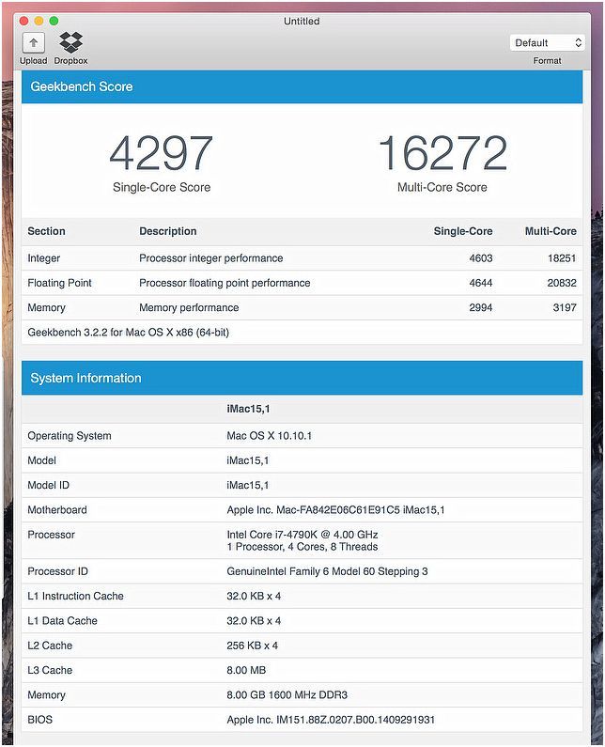The image size is (605, 747).
Task: Click 'Mac OS X 10.10.1' value
Action: pos(270,436)
